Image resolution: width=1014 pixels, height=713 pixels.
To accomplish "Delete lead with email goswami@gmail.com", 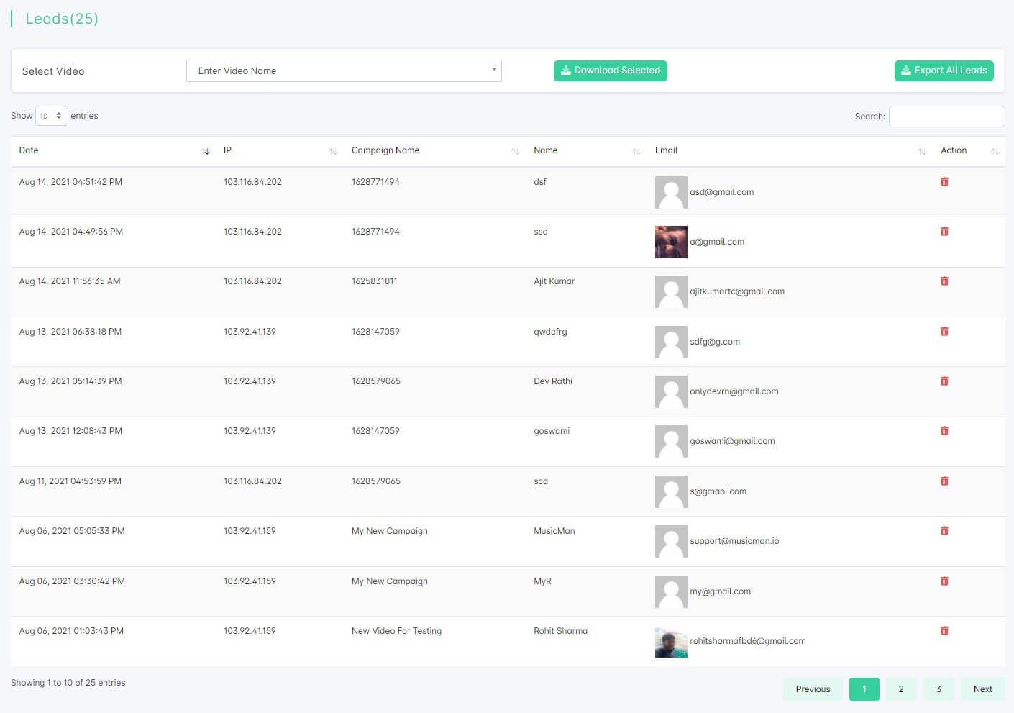I will (x=944, y=431).
